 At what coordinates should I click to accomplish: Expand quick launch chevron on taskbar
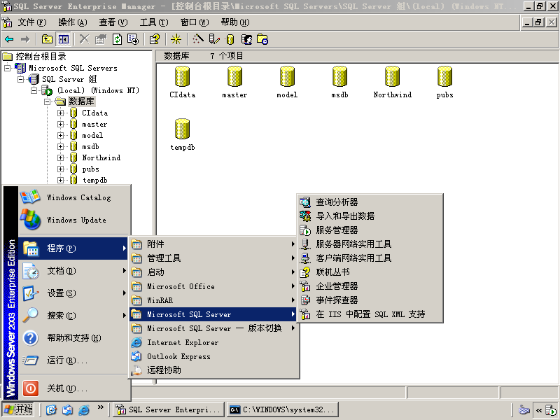(x=100, y=407)
